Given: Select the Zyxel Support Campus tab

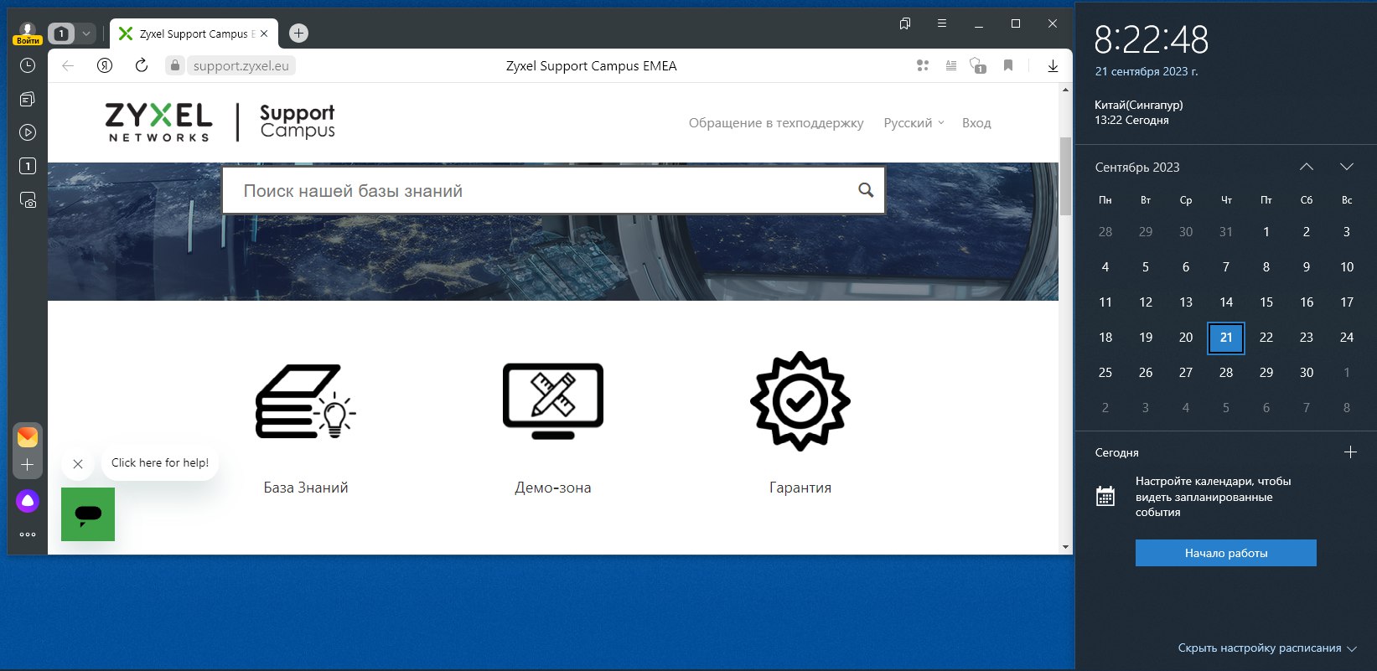Looking at the screenshot, I should [193, 34].
